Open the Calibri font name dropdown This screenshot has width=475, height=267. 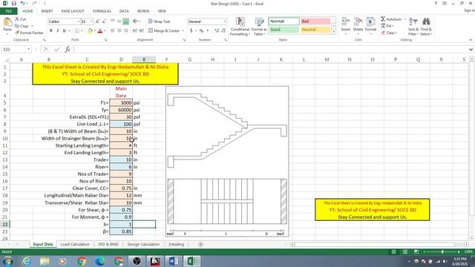coord(79,22)
